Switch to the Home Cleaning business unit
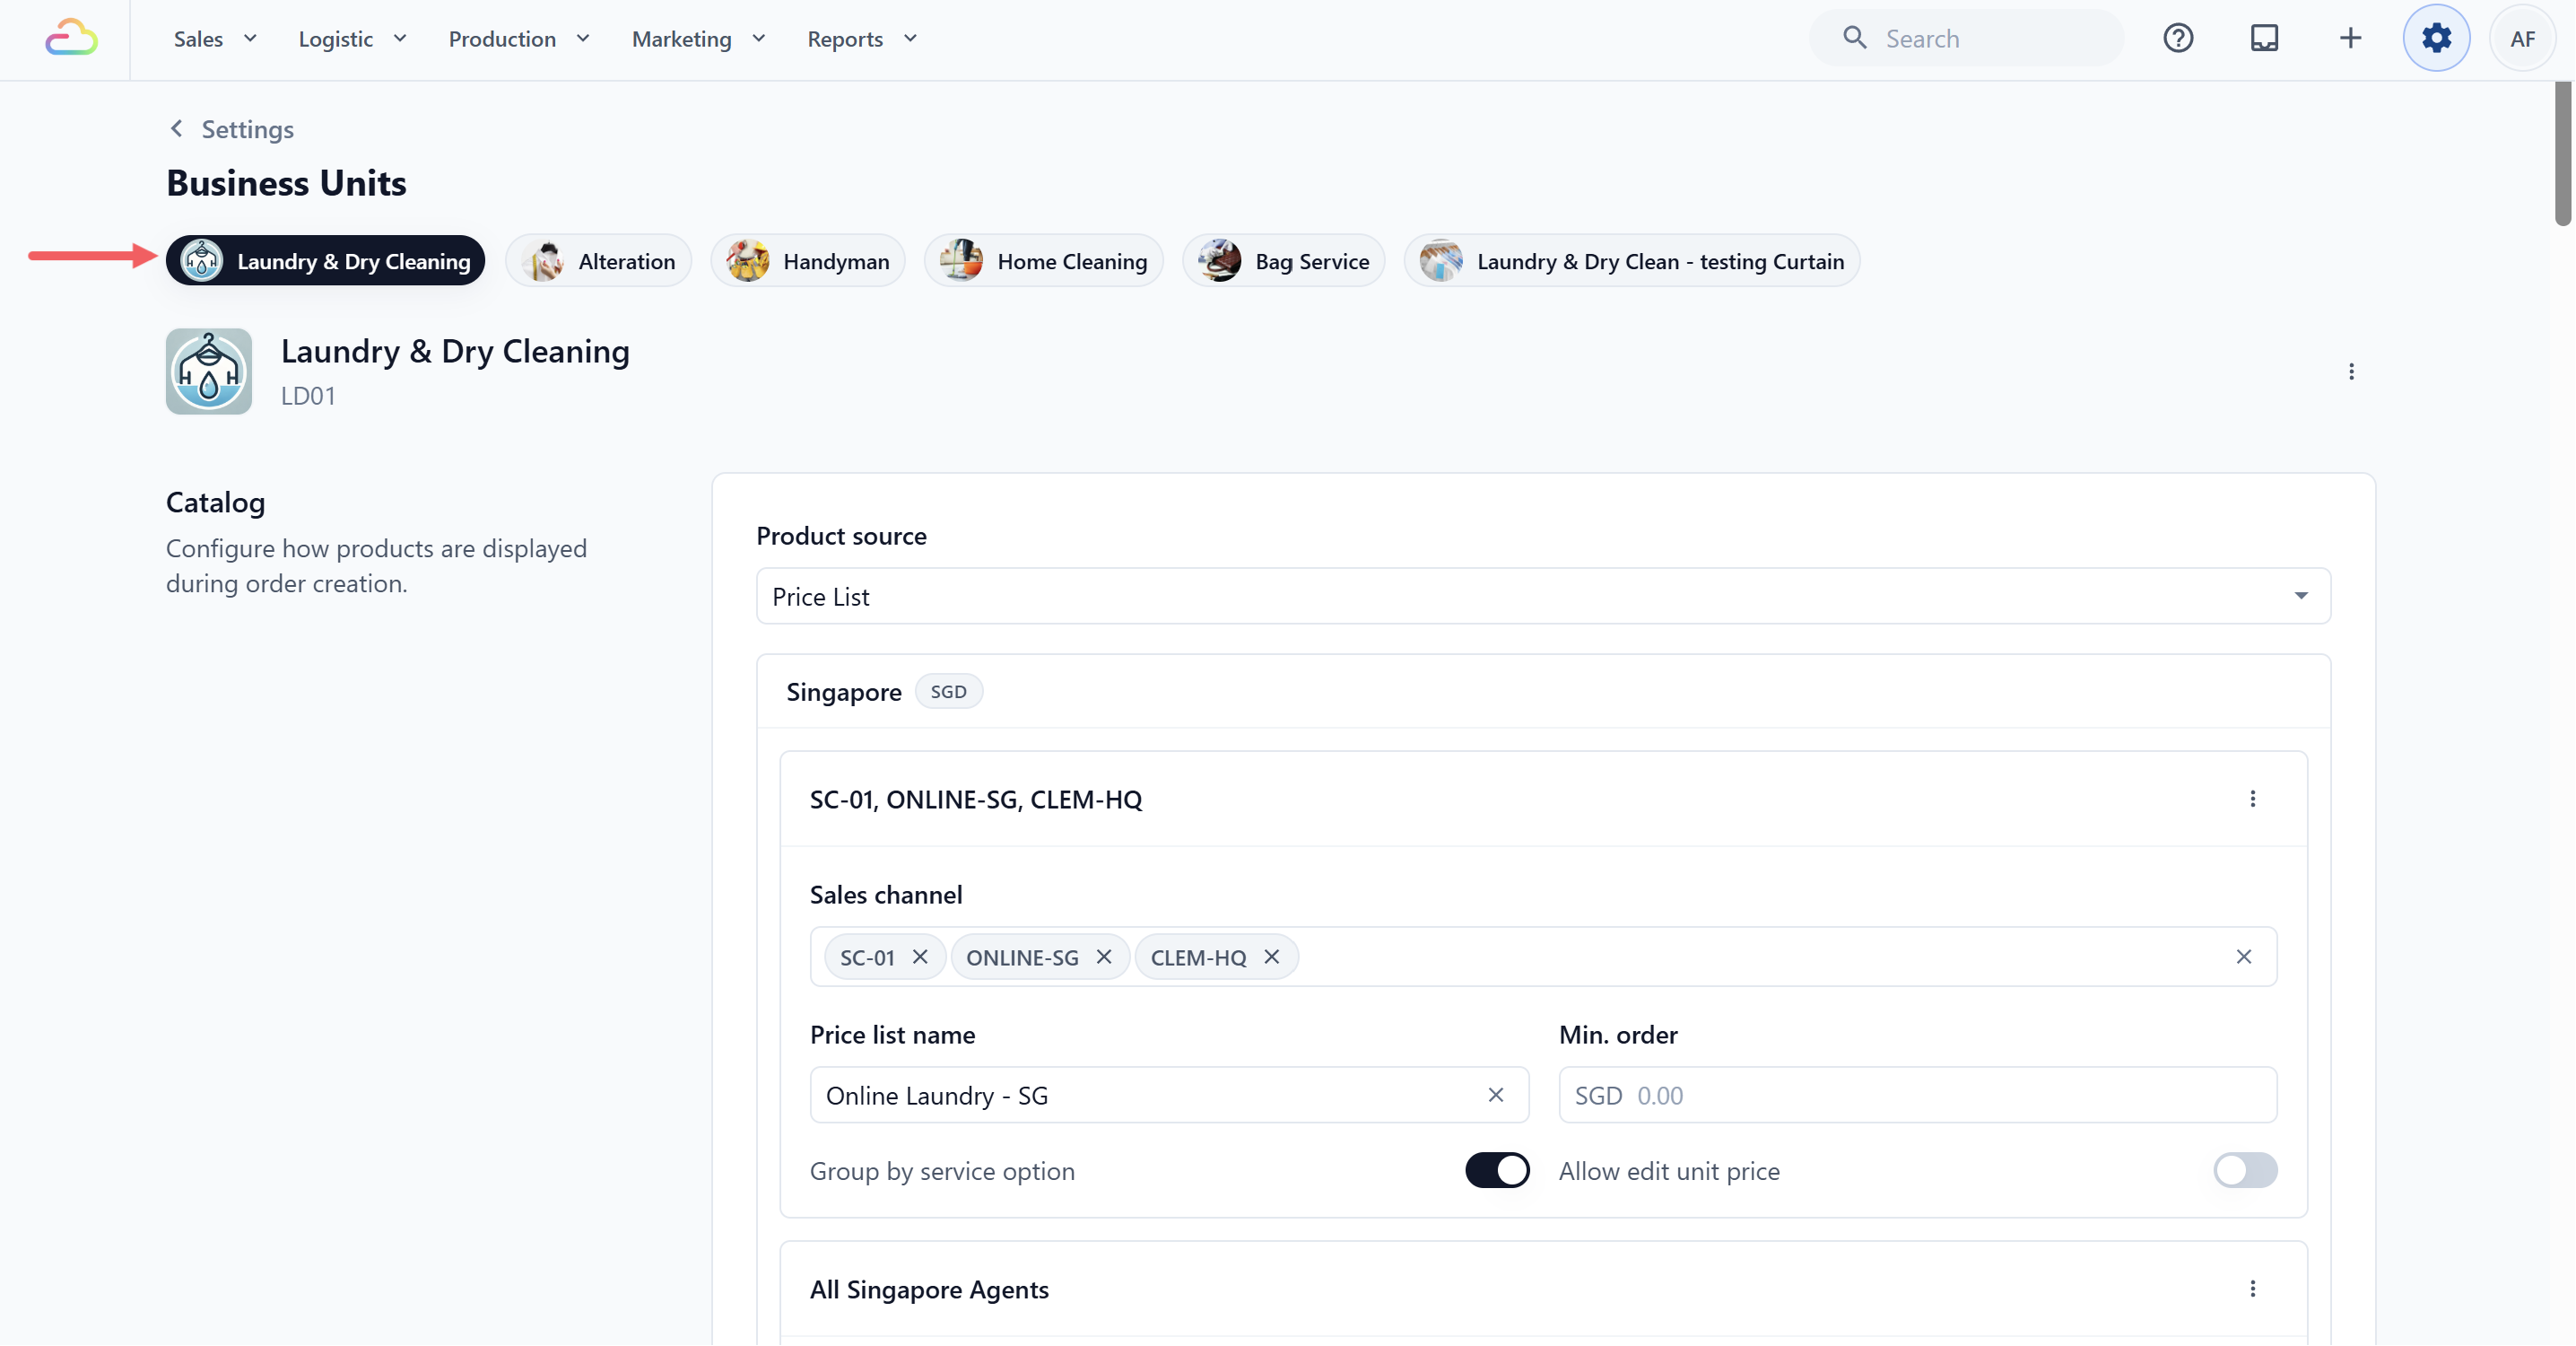The image size is (2576, 1346). click(x=1043, y=261)
